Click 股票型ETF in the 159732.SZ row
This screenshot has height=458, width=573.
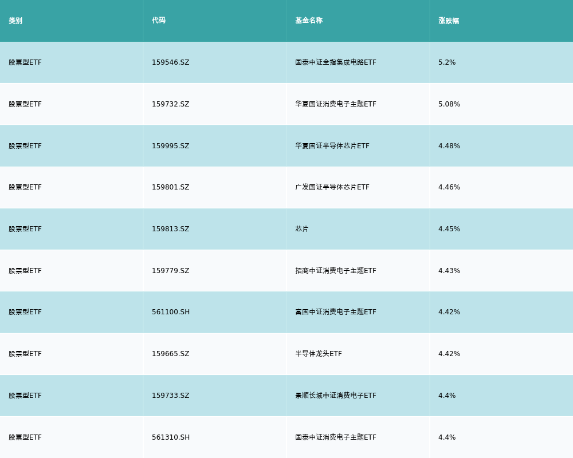(25, 104)
